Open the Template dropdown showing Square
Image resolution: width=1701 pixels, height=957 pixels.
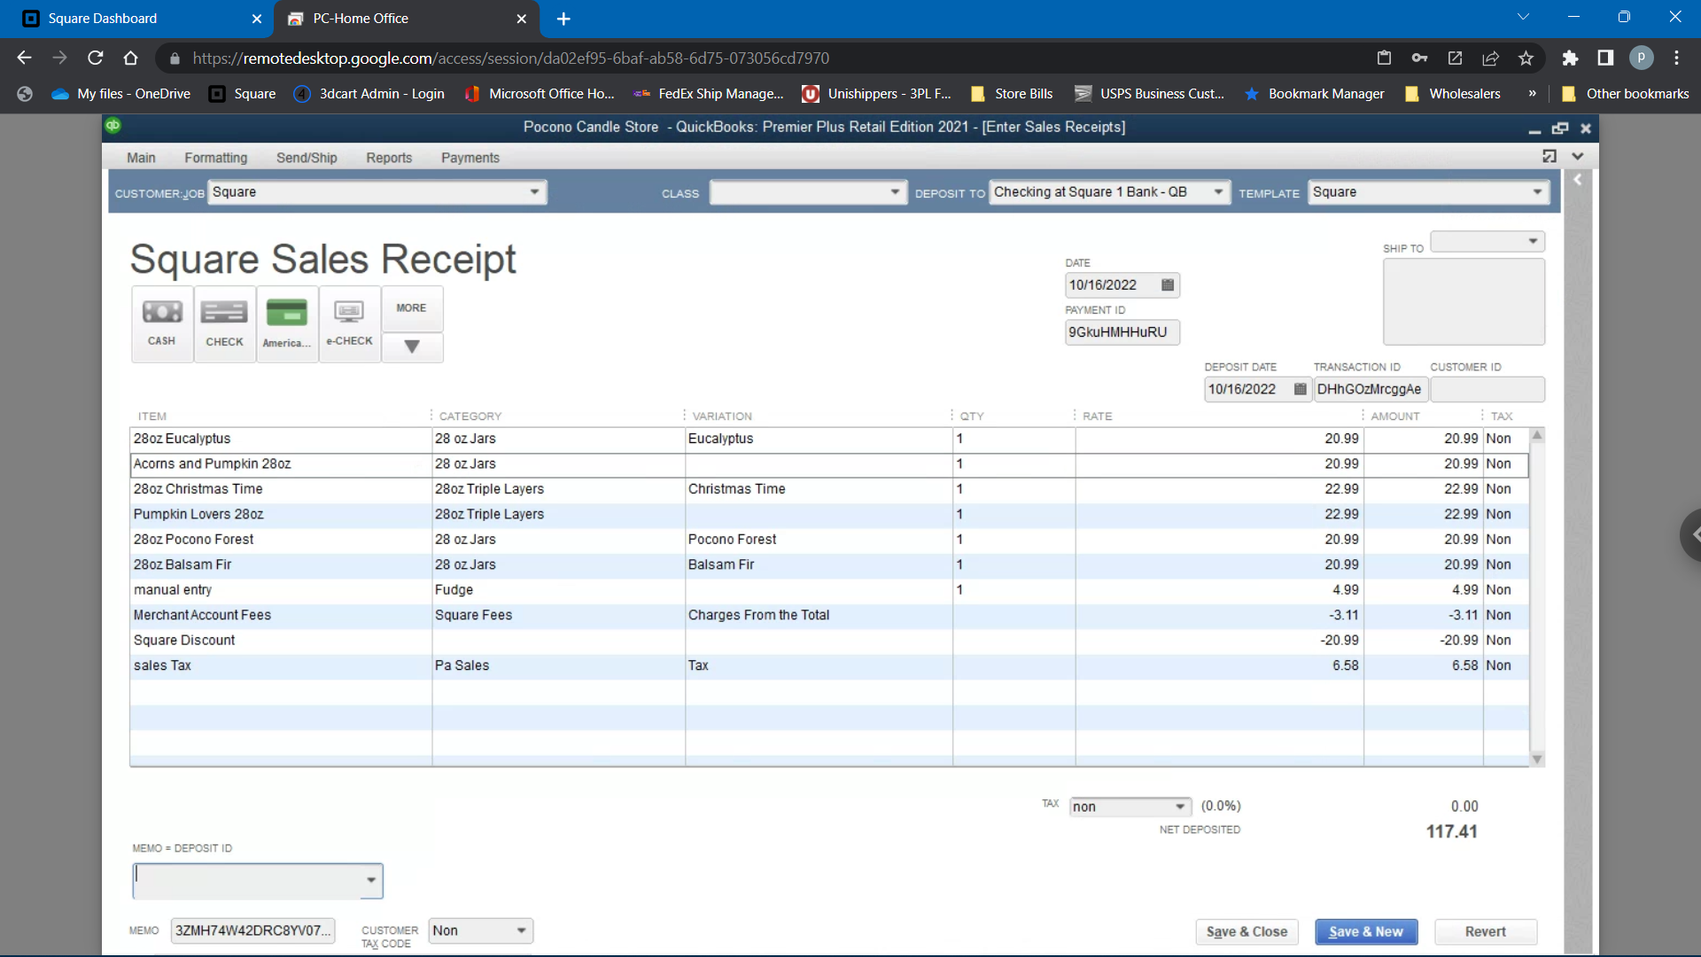point(1538,191)
